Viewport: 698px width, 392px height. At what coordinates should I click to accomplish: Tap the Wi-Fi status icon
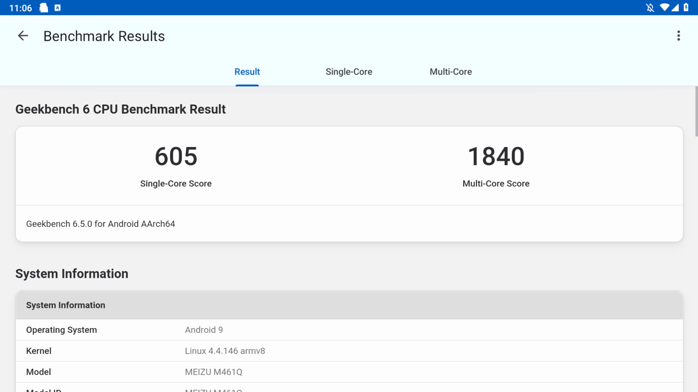pos(664,7)
